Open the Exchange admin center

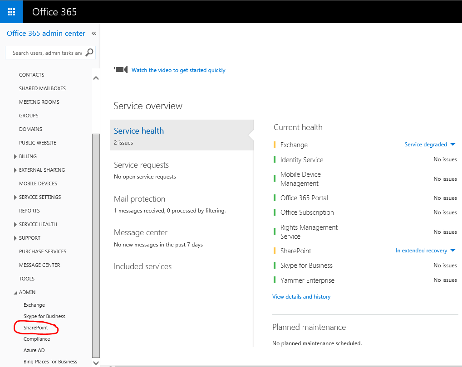(x=34, y=305)
